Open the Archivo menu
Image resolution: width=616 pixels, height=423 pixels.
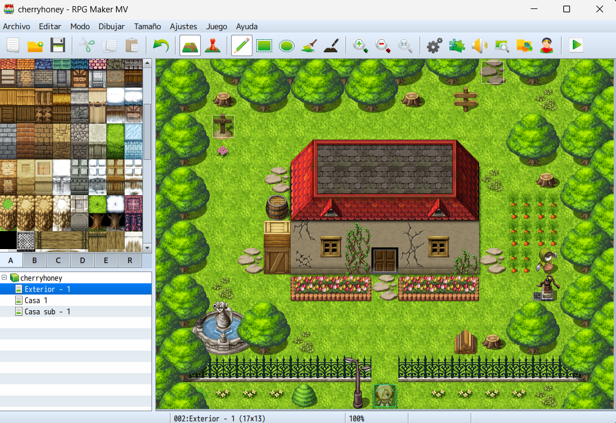16,26
